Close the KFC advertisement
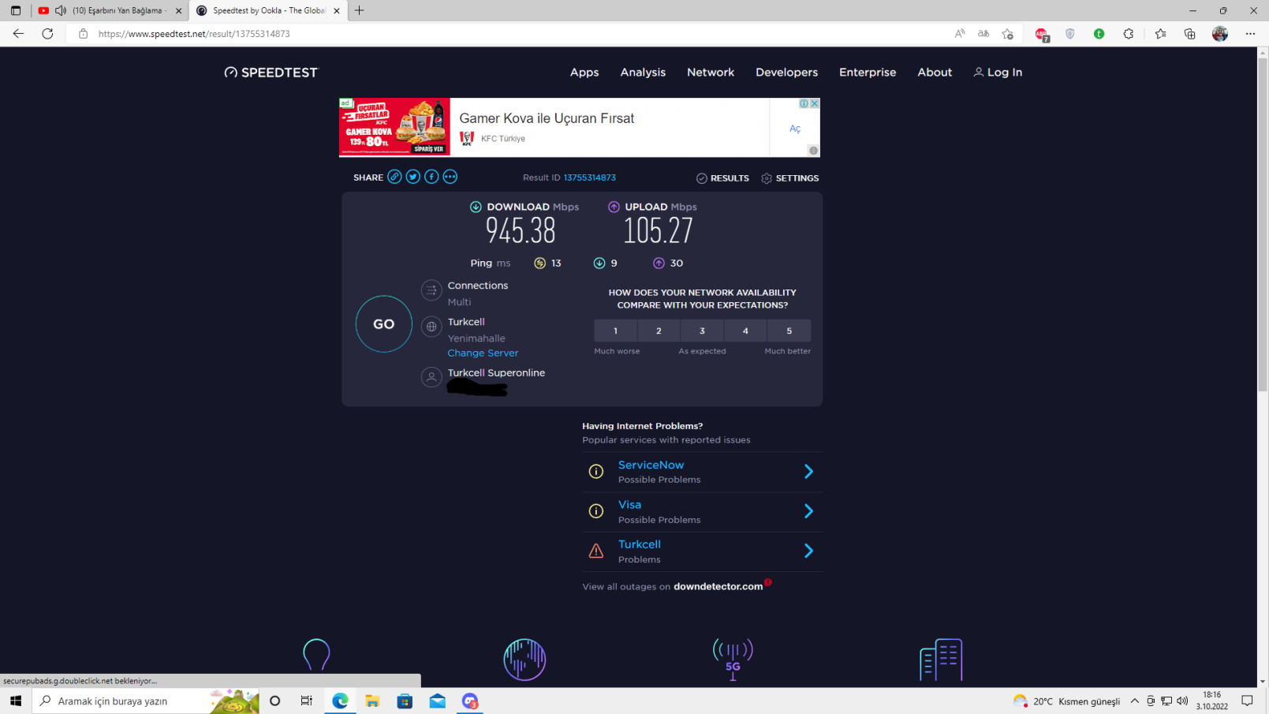The image size is (1269, 714). 815,103
